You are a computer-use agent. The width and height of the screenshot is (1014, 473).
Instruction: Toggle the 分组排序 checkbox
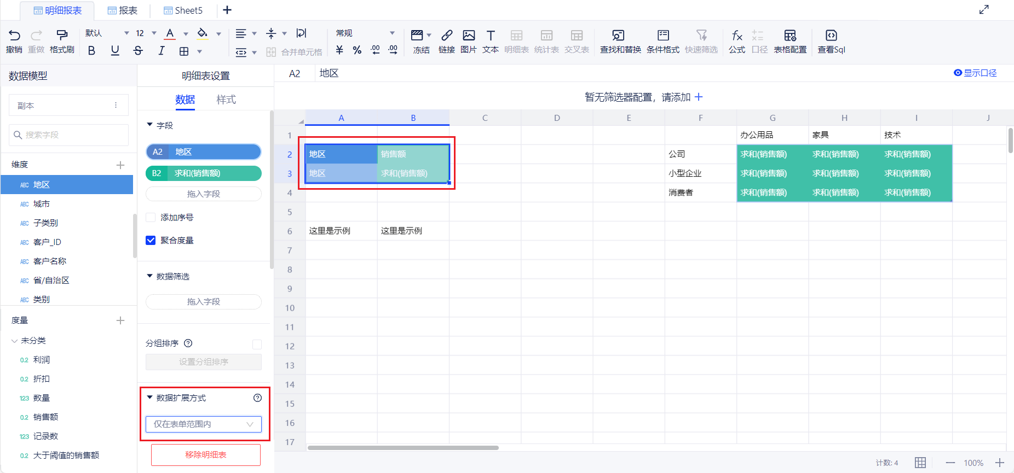257,344
